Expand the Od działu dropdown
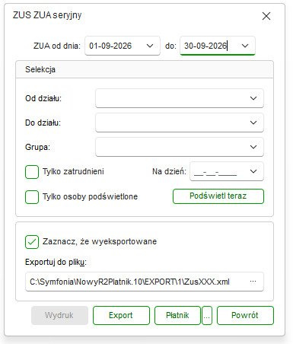Viewport: 293px width, 344px height. [x=253, y=98]
